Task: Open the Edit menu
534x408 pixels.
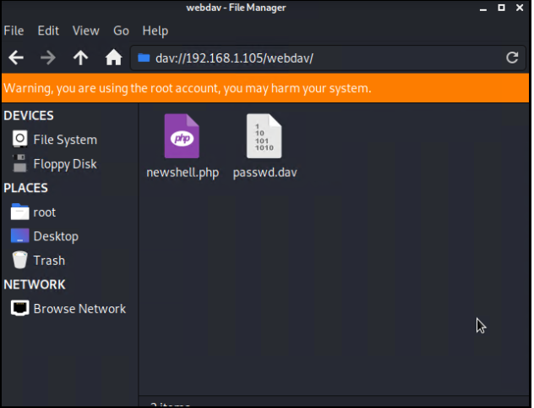Action: coord(48,30)
